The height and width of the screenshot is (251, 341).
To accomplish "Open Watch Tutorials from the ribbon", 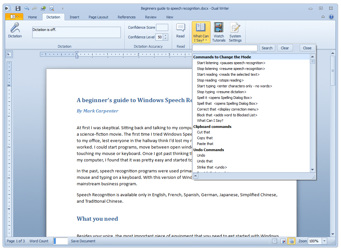I will pos(219,32).
